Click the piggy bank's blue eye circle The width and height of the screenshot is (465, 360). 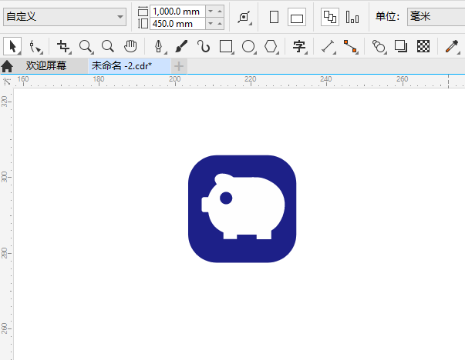pos(226,198)
